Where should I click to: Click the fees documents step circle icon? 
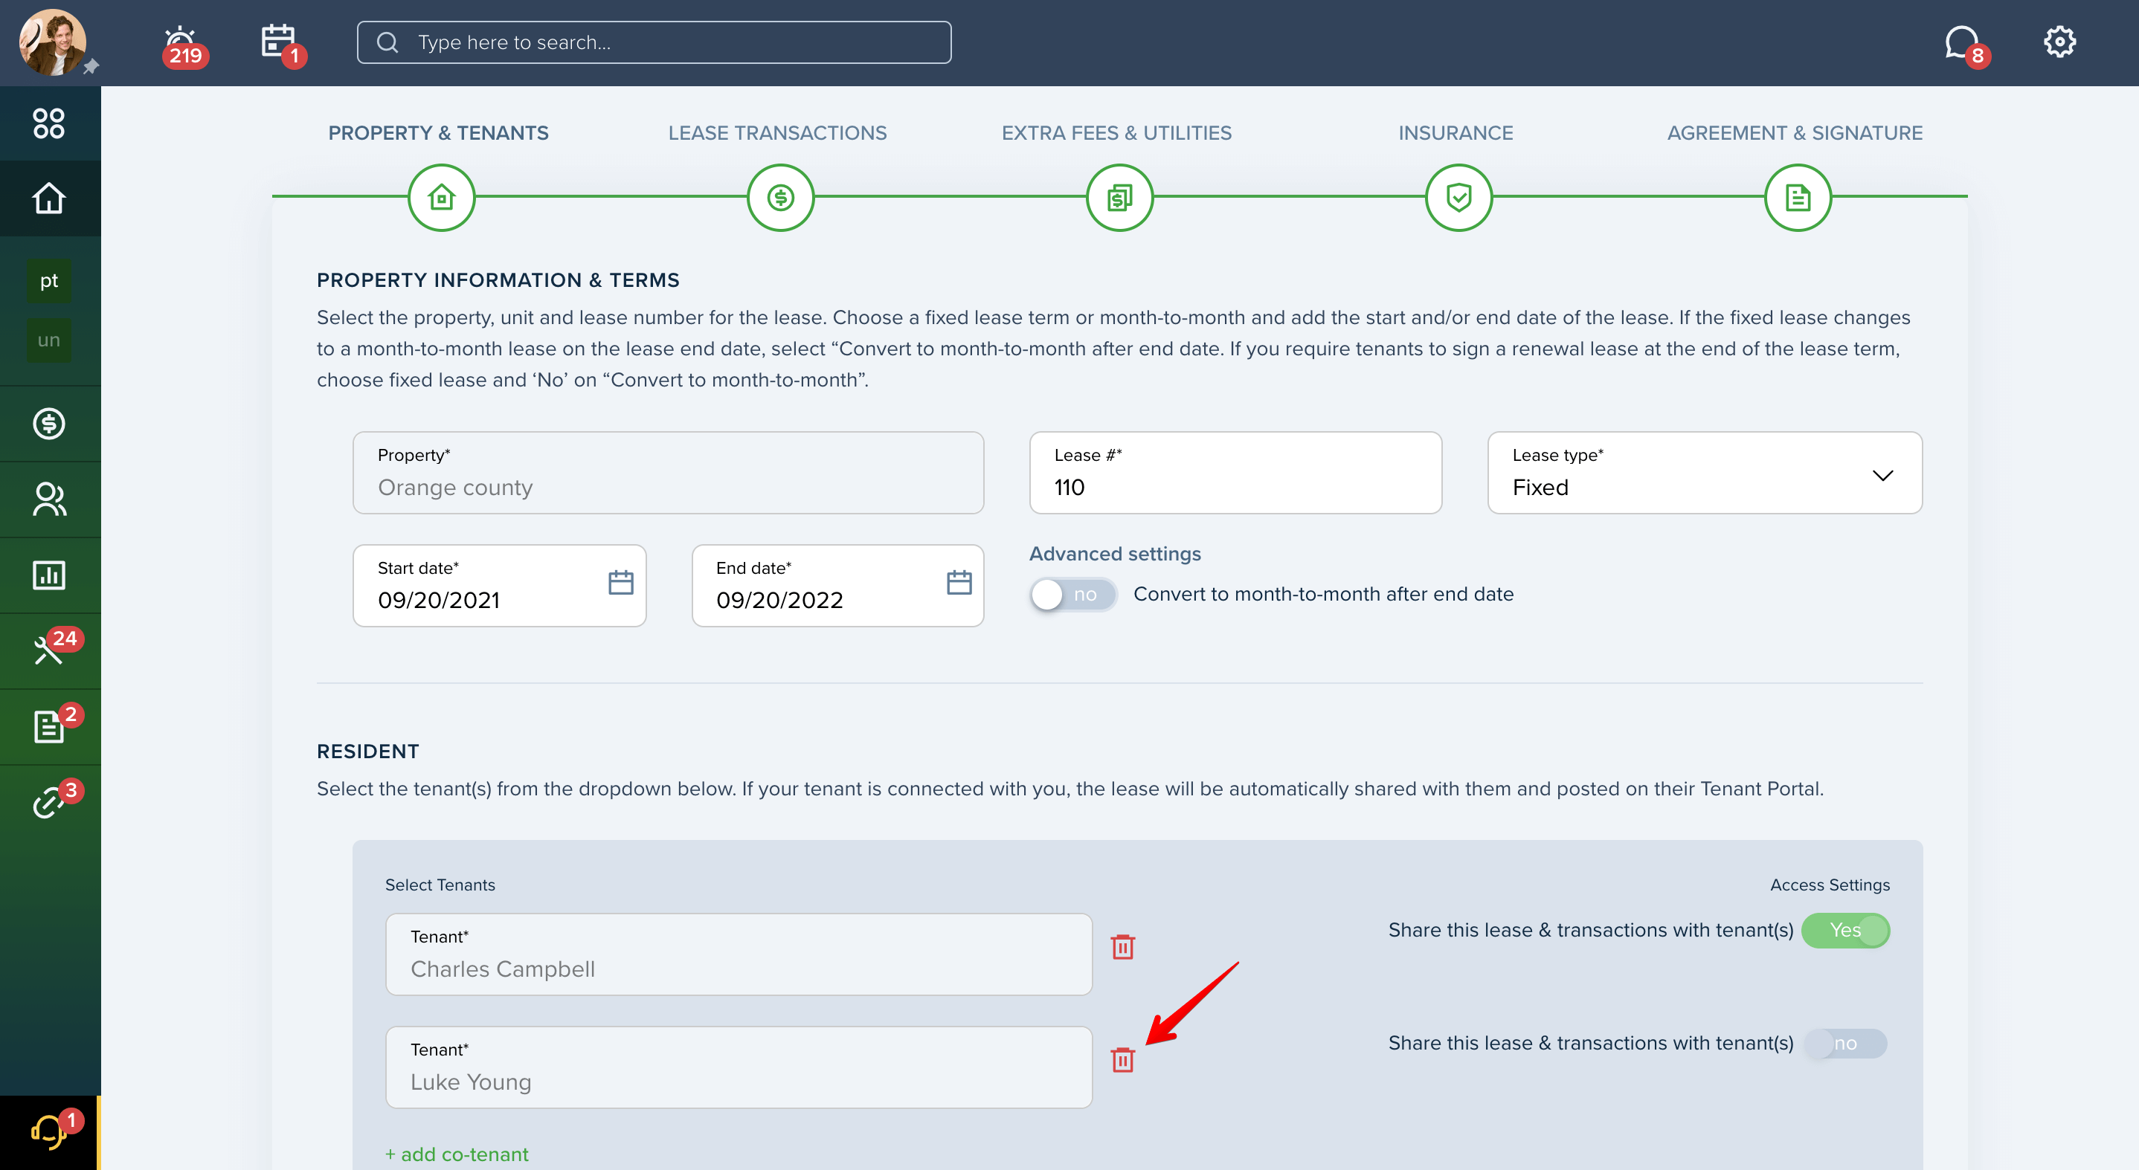[x=1119, y=198]
